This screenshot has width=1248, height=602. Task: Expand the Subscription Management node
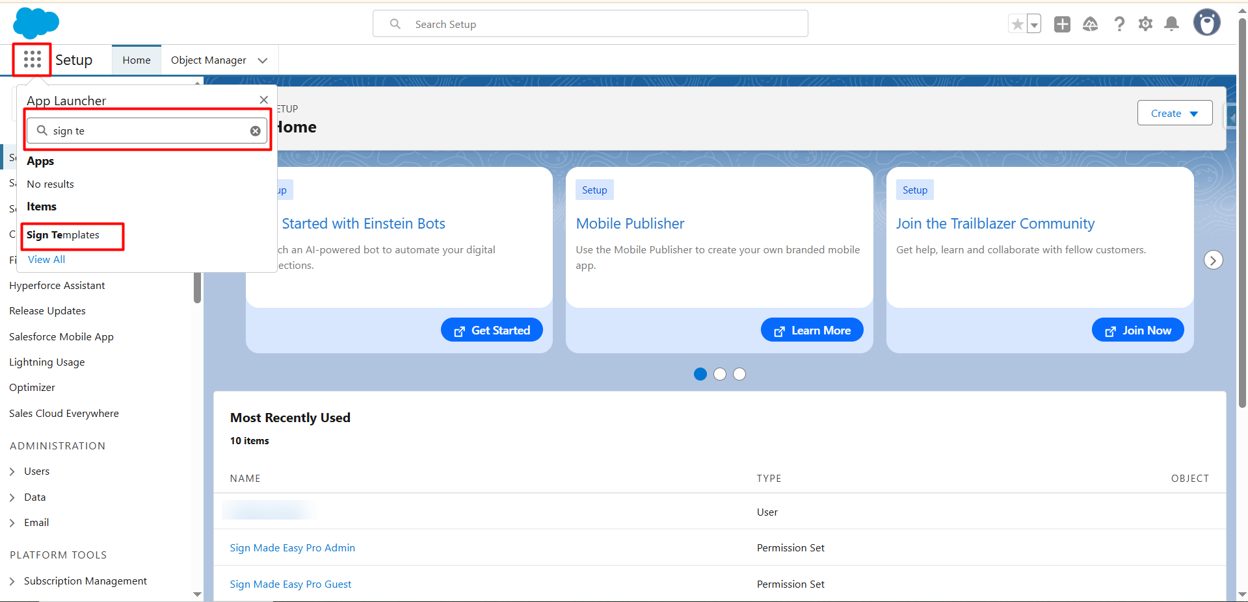(x=12, y=581)
